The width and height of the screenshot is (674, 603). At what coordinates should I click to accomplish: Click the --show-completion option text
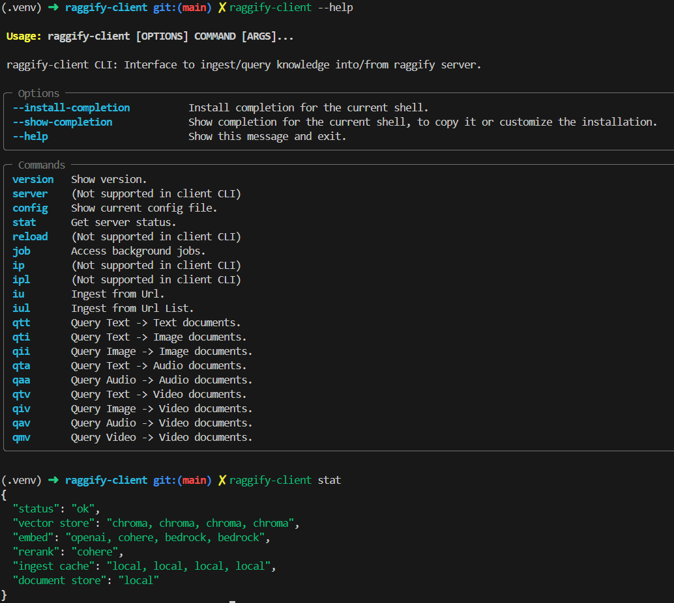tap(63, 122)
